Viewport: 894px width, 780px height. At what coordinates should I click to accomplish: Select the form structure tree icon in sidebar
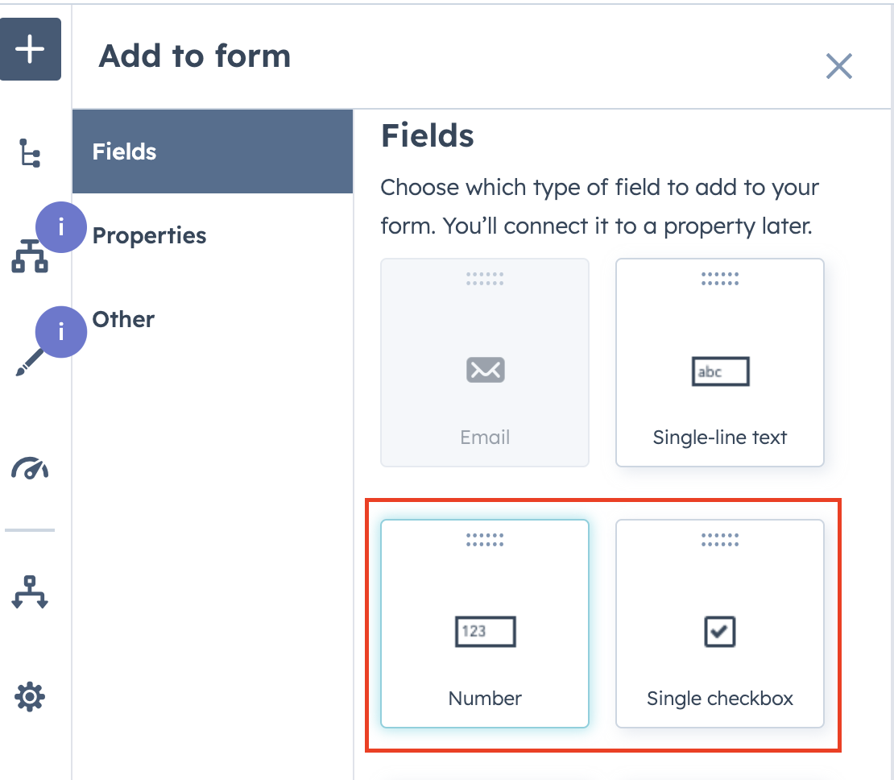30,153
